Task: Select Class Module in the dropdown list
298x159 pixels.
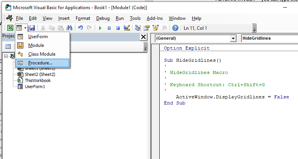Action: click(42, 54)
